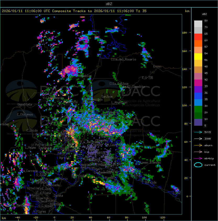
Task: Click the 48 value on dBZ scale
Action: coord(206,66)
